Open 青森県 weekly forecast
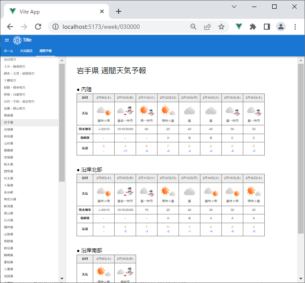The image size is (305, 283). 29,115
